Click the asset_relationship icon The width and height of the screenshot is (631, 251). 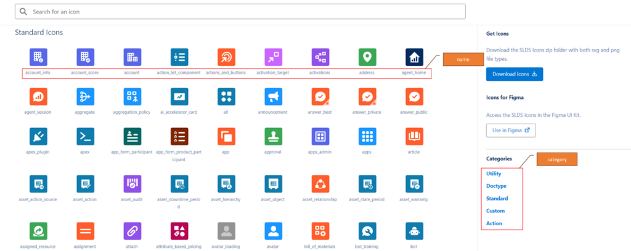[320, 183]
